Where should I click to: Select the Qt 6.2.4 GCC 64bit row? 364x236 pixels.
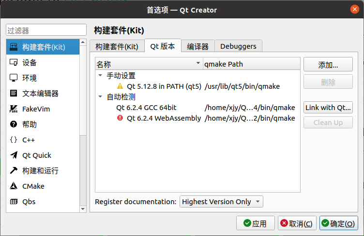point(197,108)
